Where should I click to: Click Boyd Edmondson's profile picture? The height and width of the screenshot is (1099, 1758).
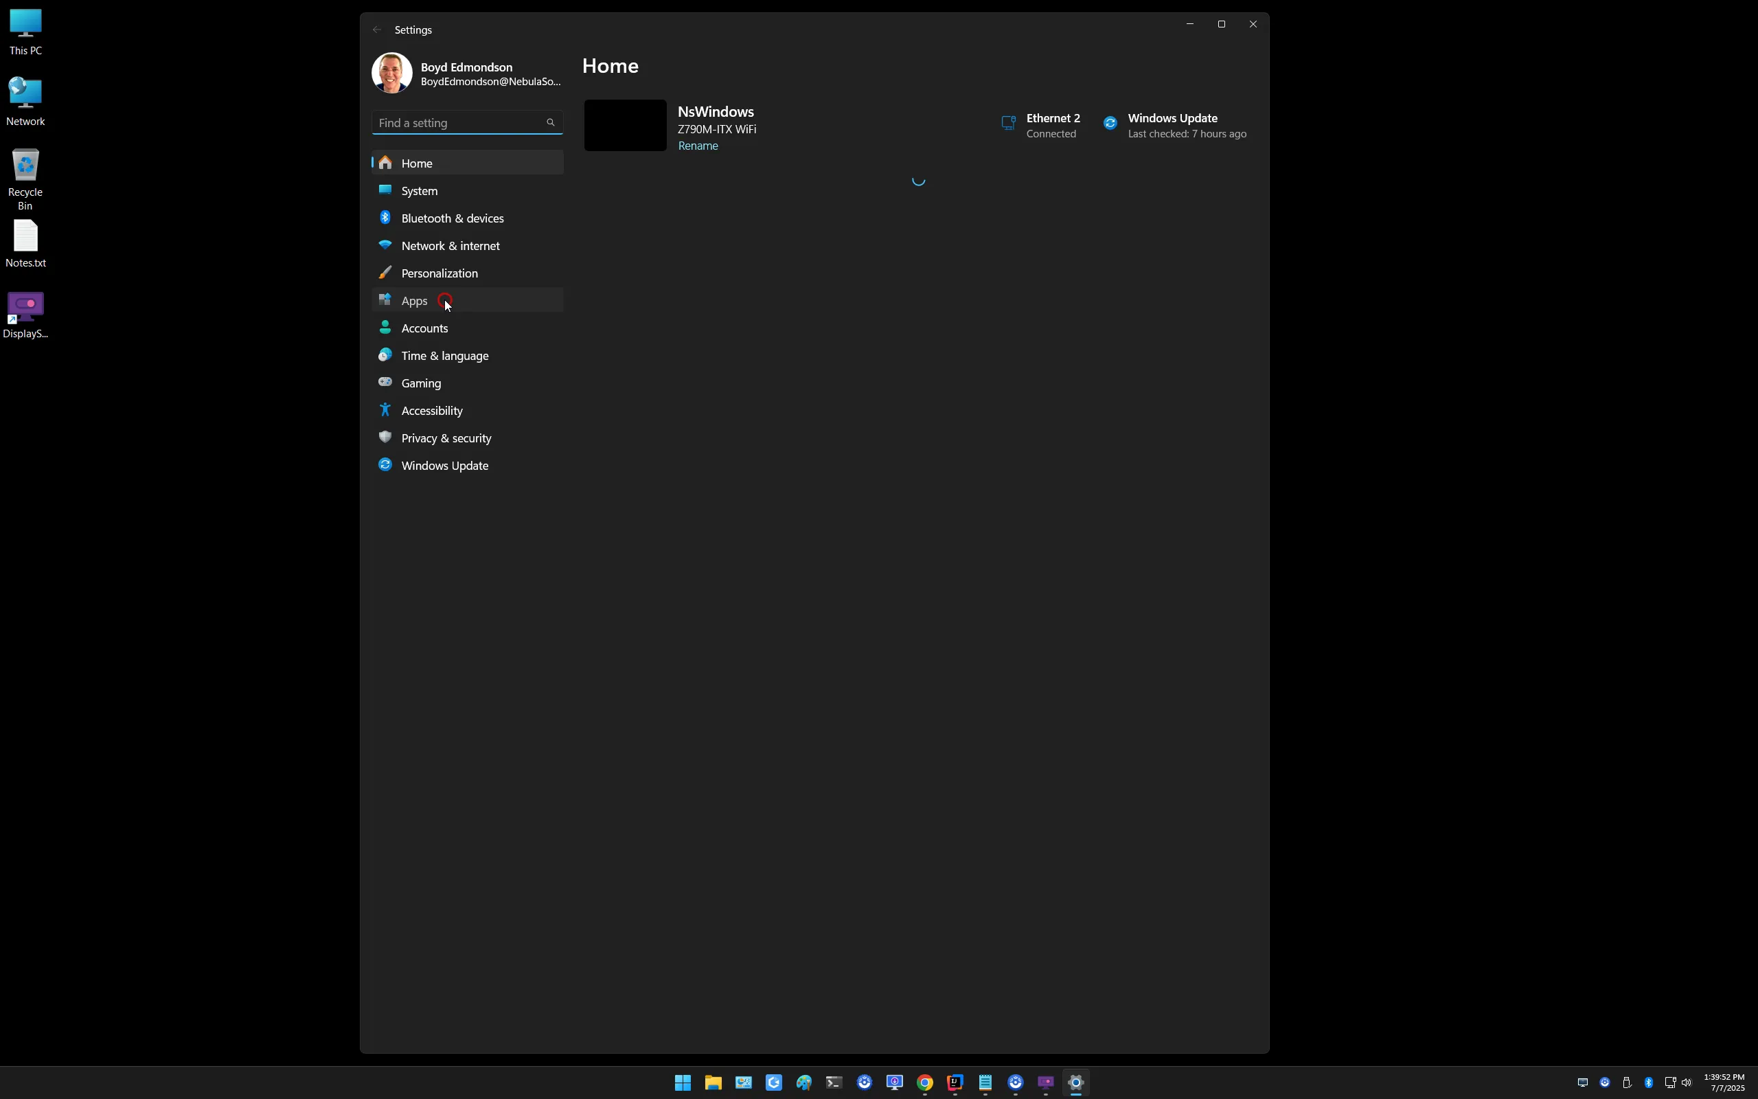click(392, 73)
